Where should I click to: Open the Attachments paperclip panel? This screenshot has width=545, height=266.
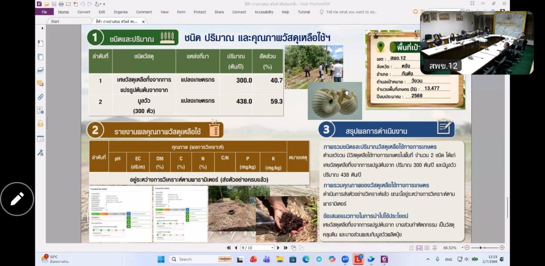(40, 97)
